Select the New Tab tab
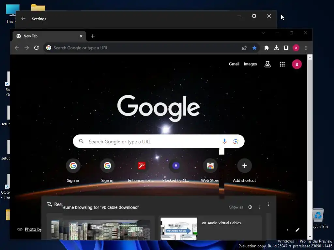 point(50,36)
